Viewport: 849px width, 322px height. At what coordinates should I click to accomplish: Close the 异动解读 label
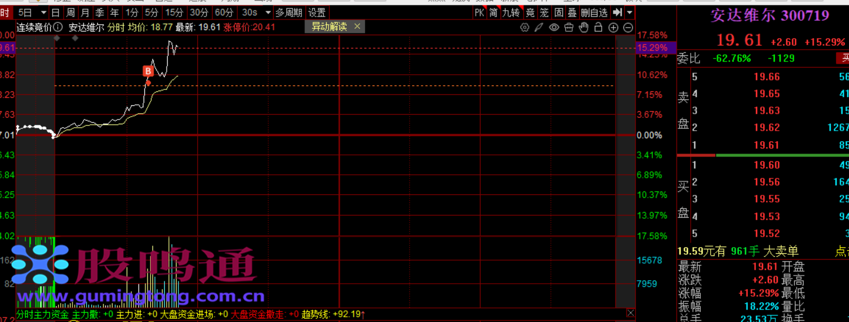[x=357, y=26]
